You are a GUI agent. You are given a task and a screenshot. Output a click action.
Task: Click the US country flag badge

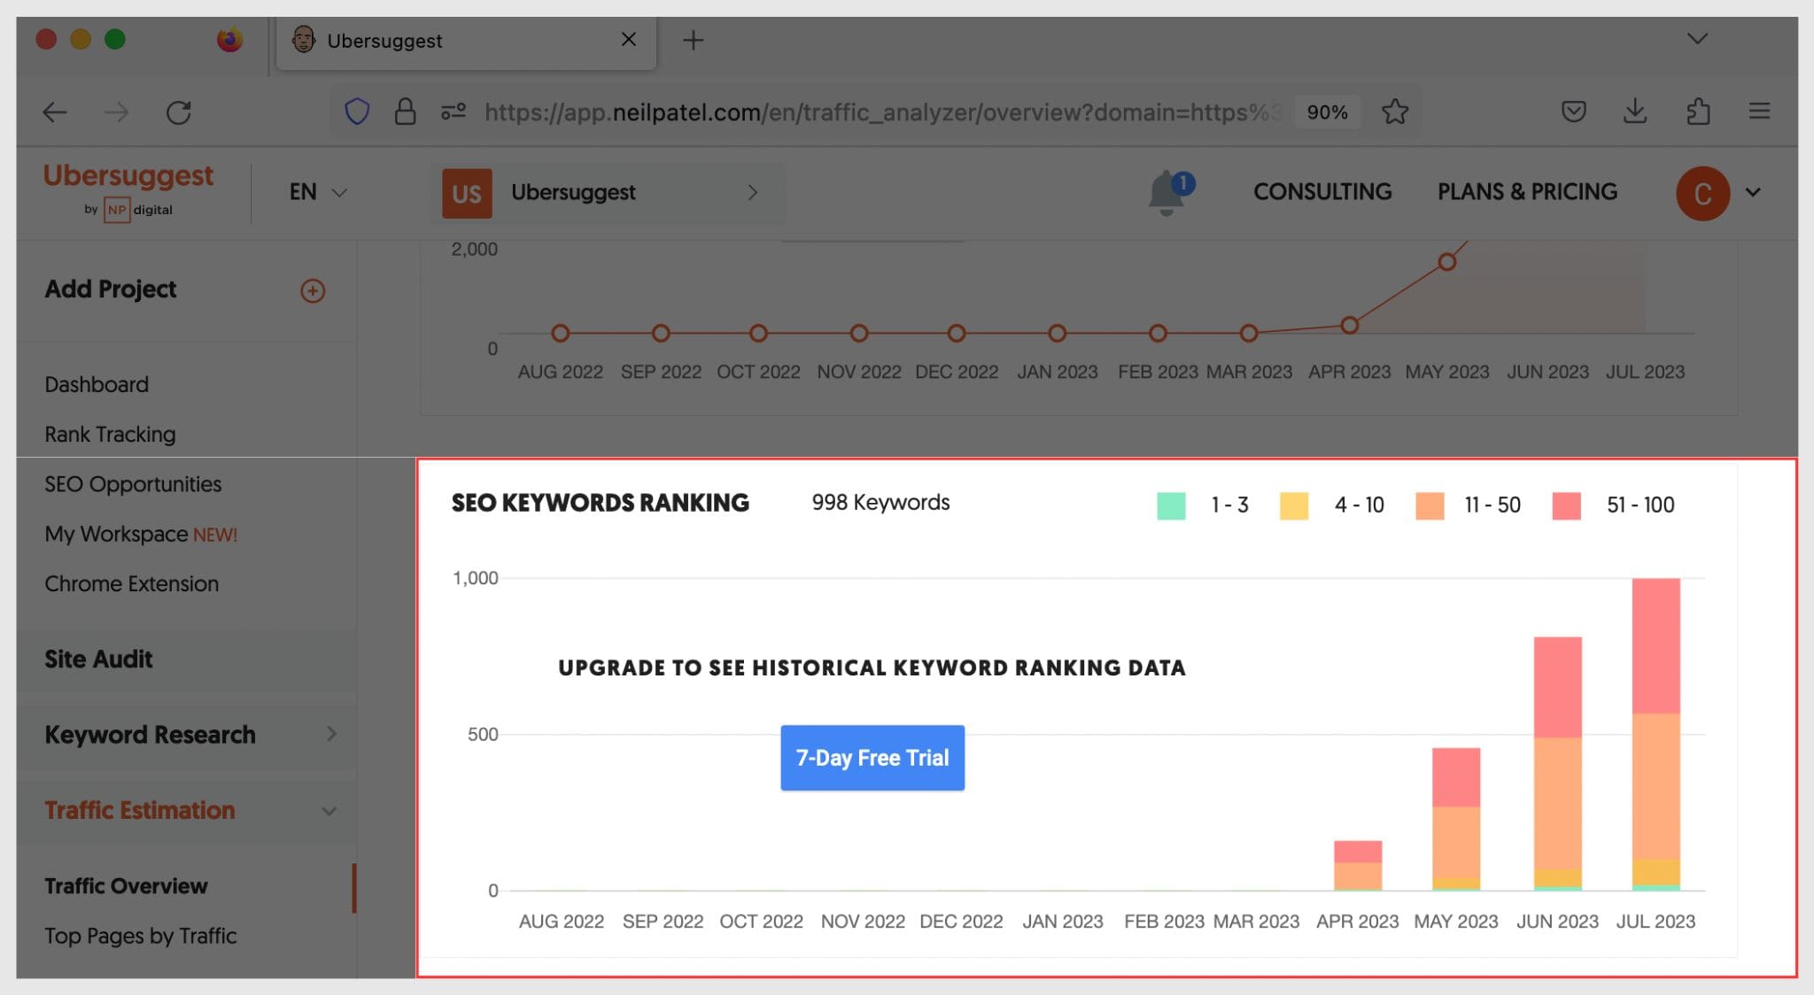point(467,193)
